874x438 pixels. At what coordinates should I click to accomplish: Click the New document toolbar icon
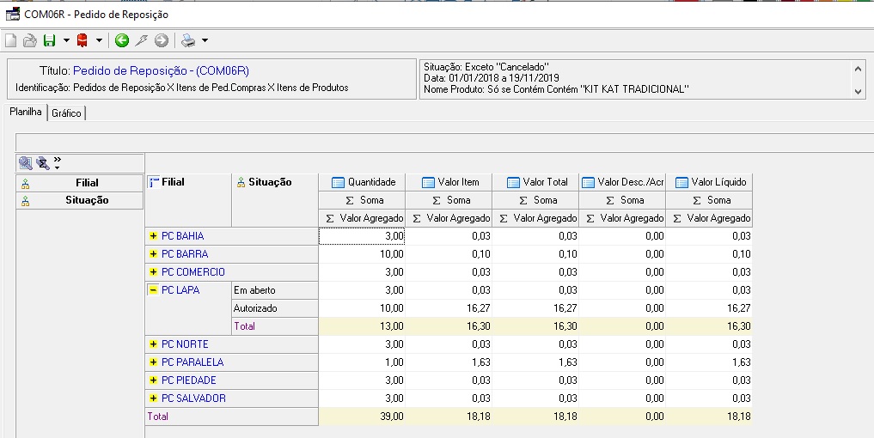(10, 40)
